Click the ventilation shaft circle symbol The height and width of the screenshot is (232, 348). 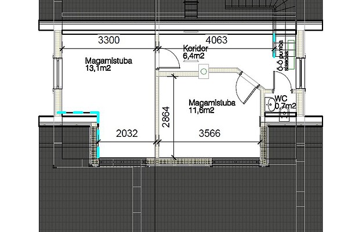[x=204, y=71]
